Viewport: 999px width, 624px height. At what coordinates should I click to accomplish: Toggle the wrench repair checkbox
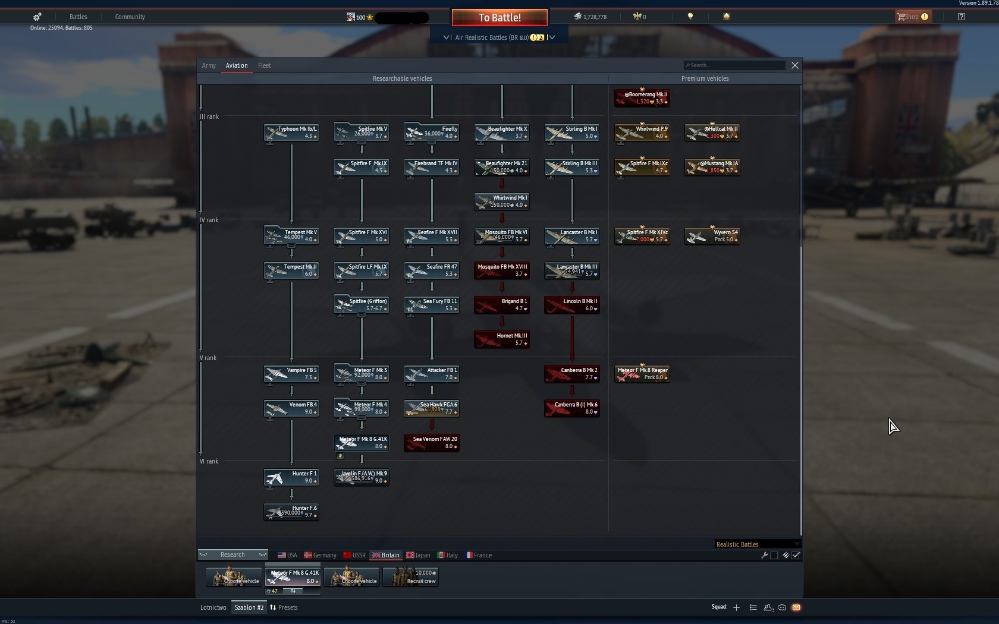coord(774,555)
